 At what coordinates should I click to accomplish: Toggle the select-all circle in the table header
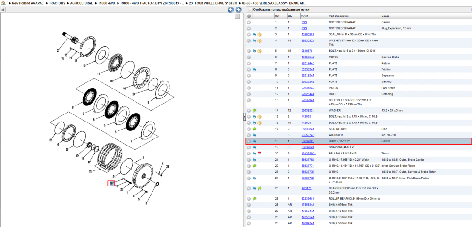coord(249,16)
